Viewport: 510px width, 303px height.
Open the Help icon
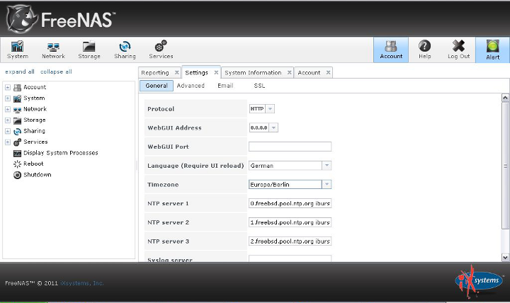click(424, 50)
